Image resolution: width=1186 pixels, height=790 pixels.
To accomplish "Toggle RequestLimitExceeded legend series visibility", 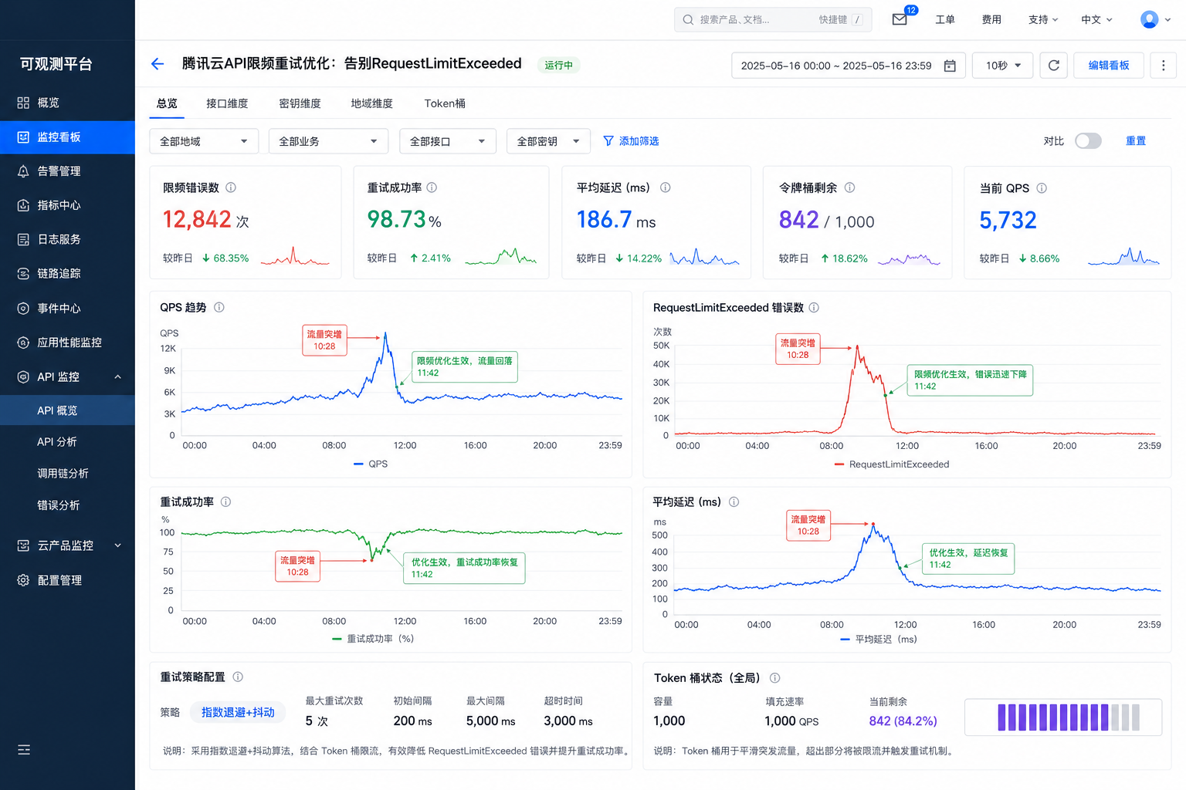I will coord(892,464).
